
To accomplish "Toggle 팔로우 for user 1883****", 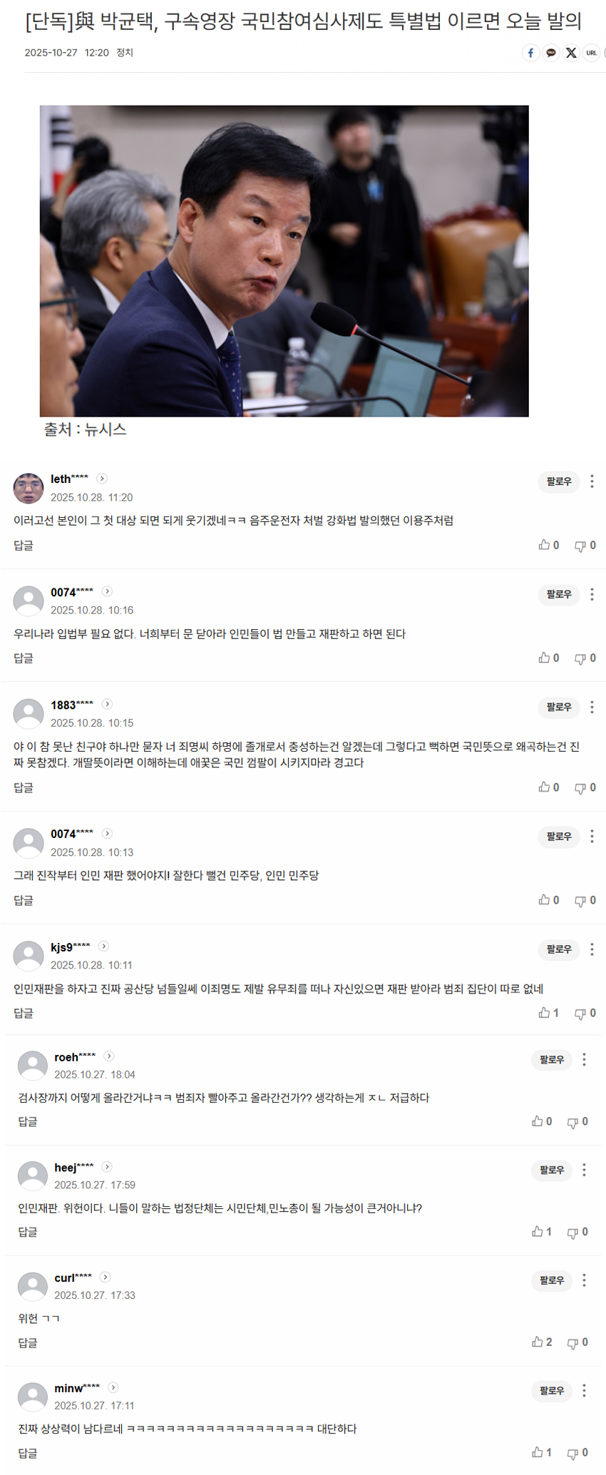I will pos(559,707).
